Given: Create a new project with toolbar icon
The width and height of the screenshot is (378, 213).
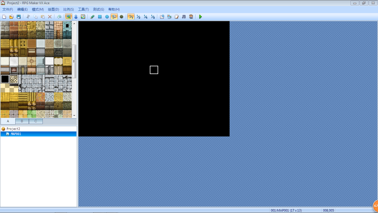Looking at the screenshot, I should (x=4, y=17).
